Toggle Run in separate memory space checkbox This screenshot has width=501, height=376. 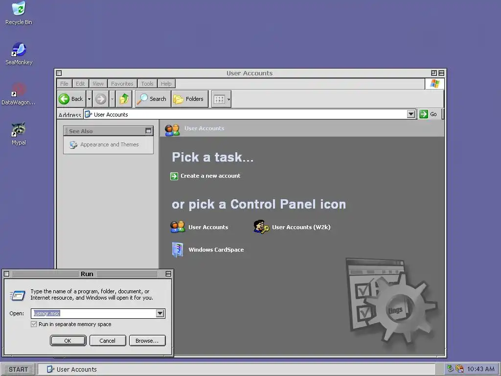34,324
